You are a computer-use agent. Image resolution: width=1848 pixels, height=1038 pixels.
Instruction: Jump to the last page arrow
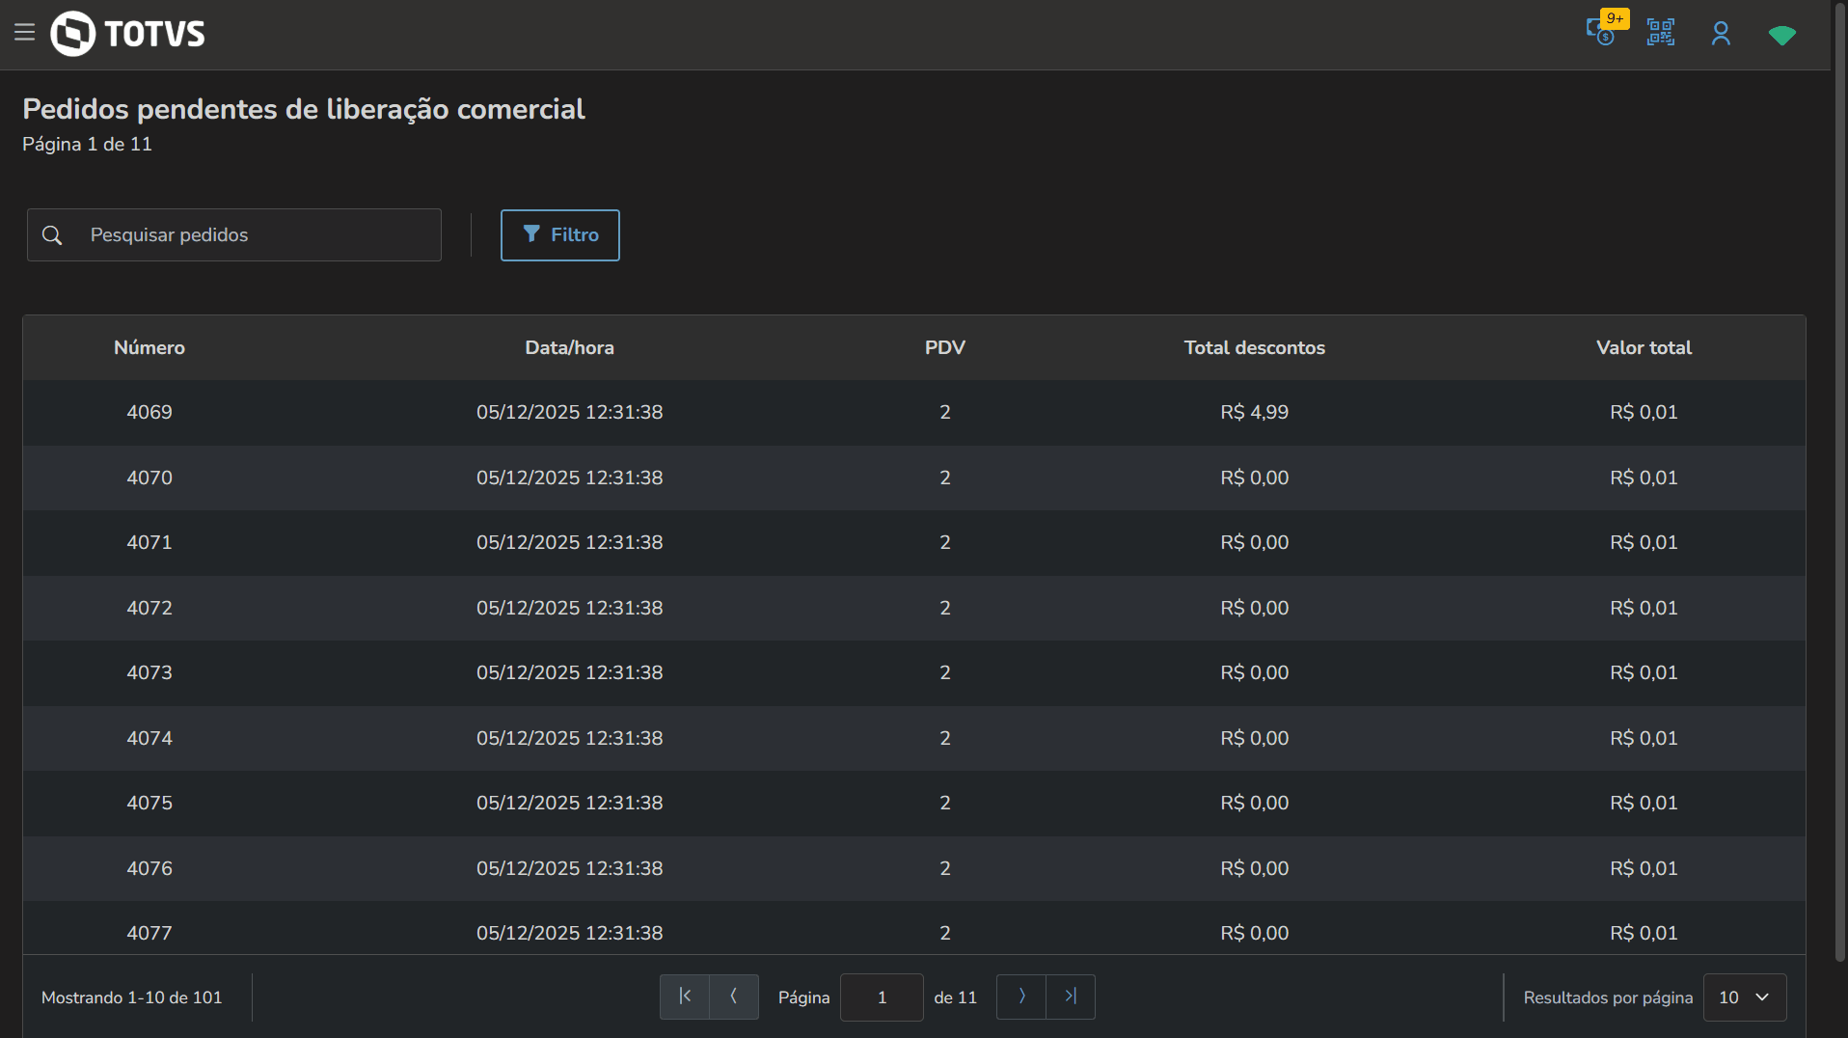[1071, 997]
